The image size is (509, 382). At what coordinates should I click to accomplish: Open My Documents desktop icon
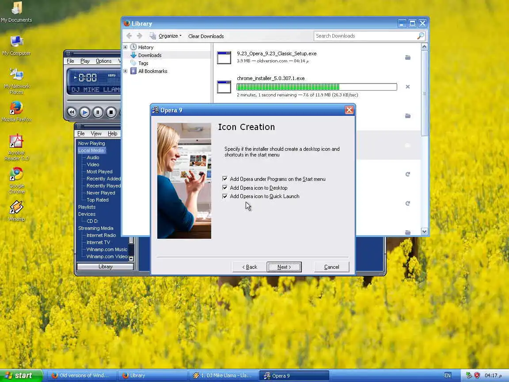(x=16, y=12)
